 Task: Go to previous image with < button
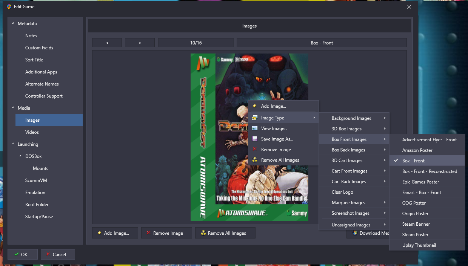click(107, 43)
